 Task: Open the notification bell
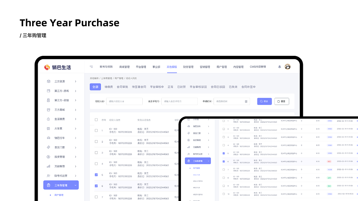(x=279, y=67)
